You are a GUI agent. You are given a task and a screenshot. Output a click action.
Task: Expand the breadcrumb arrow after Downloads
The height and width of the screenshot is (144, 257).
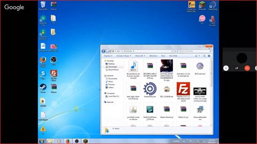pyautogui.click(x=133, y=51)
